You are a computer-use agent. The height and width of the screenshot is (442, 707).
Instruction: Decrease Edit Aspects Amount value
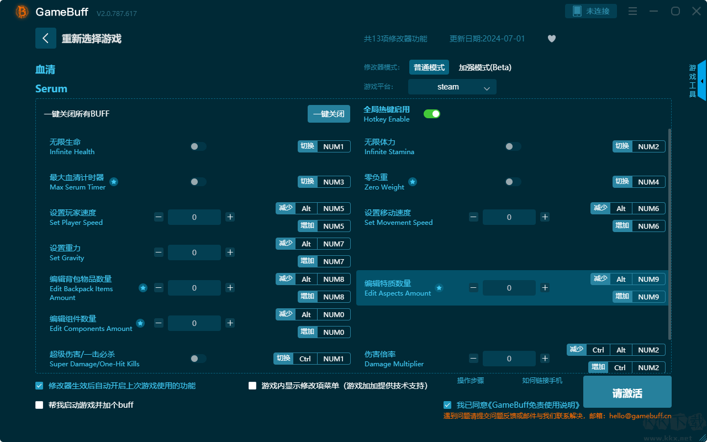[x=473, y=288]
